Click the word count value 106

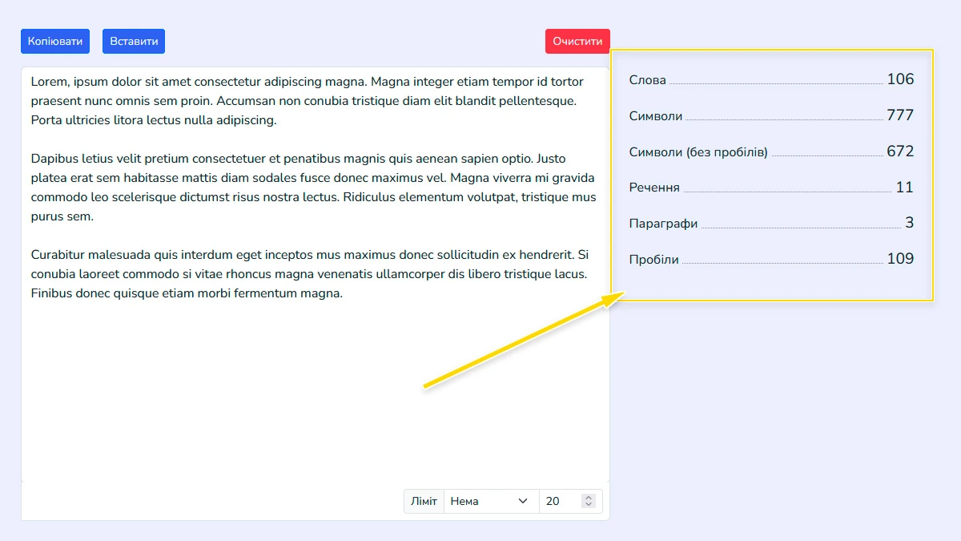coord(899,79)
